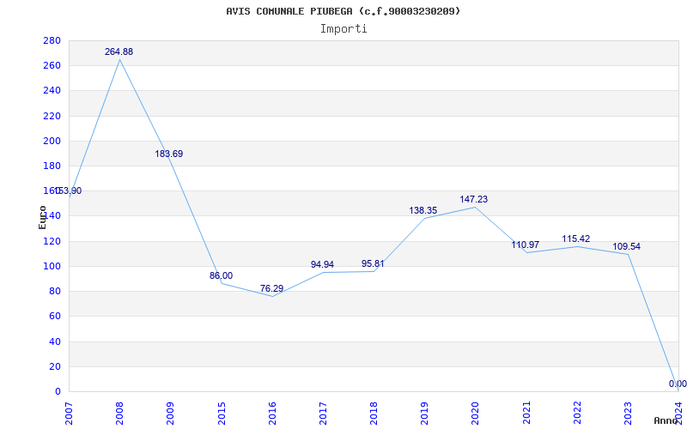Click the 115.42 data label
Viewport: 687px width, 429px height.
(576, 239)
